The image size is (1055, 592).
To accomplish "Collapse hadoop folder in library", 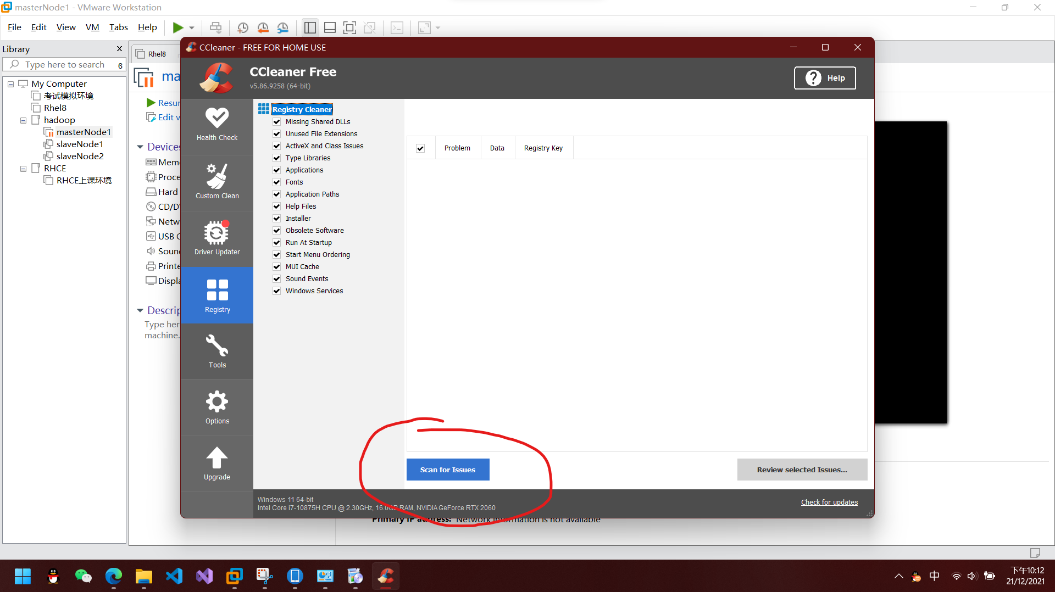I will [23, 120].
